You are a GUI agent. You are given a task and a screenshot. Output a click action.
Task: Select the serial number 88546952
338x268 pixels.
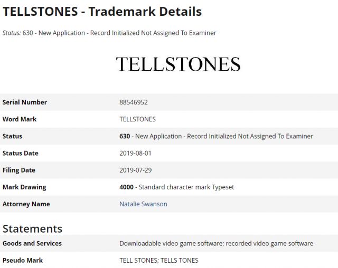coord(134,102)
